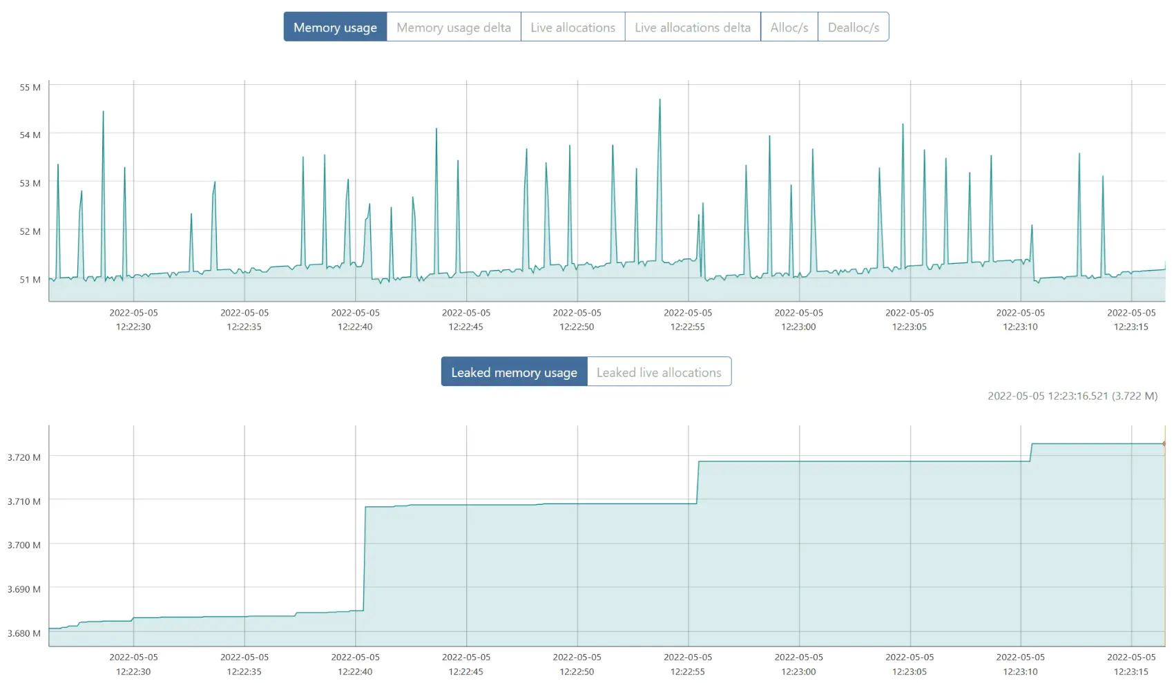
Task: Click the 12:23:05 x-axis label on top chart
Action: pos(909,320)
